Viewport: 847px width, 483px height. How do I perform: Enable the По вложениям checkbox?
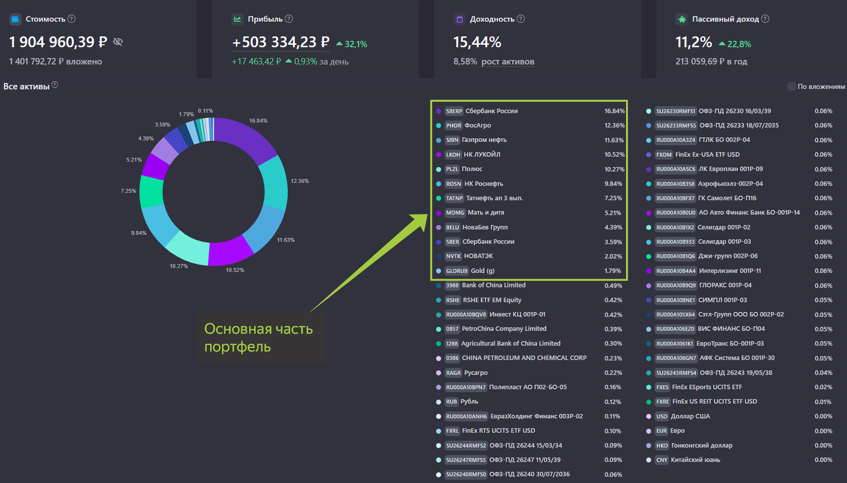tap(791, 87)
